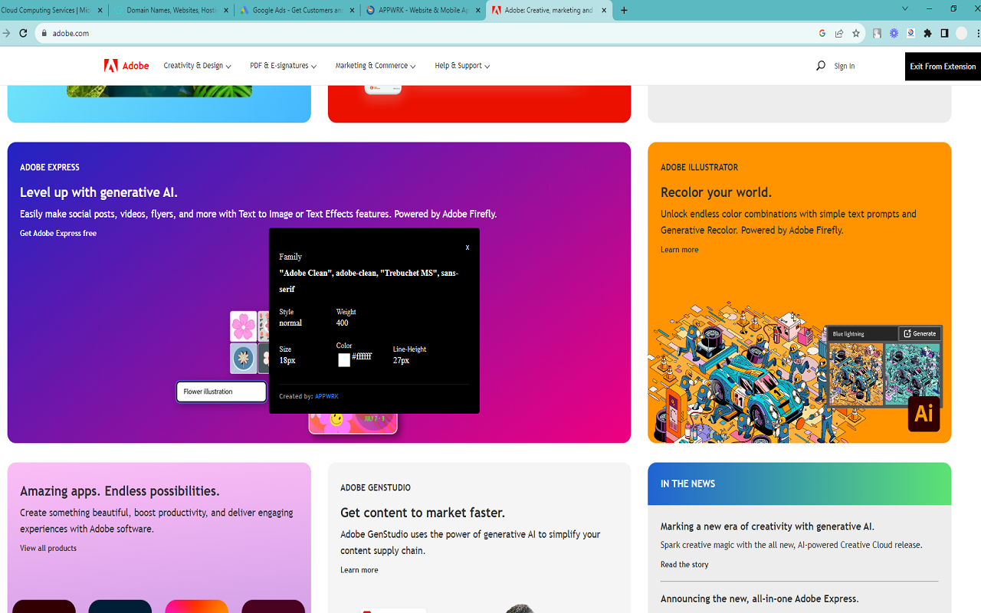Click the Generate button in Illustrator image

pyautogui.click(x=920, y=333)
